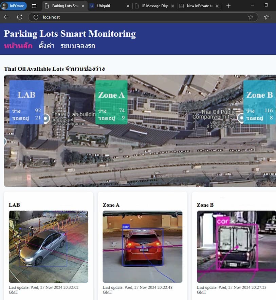Open the favorites list icon
This screenshot has width=276, height=300.
267,17
